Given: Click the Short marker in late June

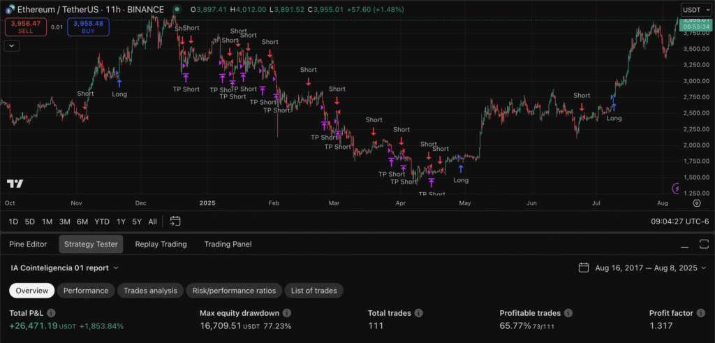Looking at the screenshot, I should tap(582, 107).
